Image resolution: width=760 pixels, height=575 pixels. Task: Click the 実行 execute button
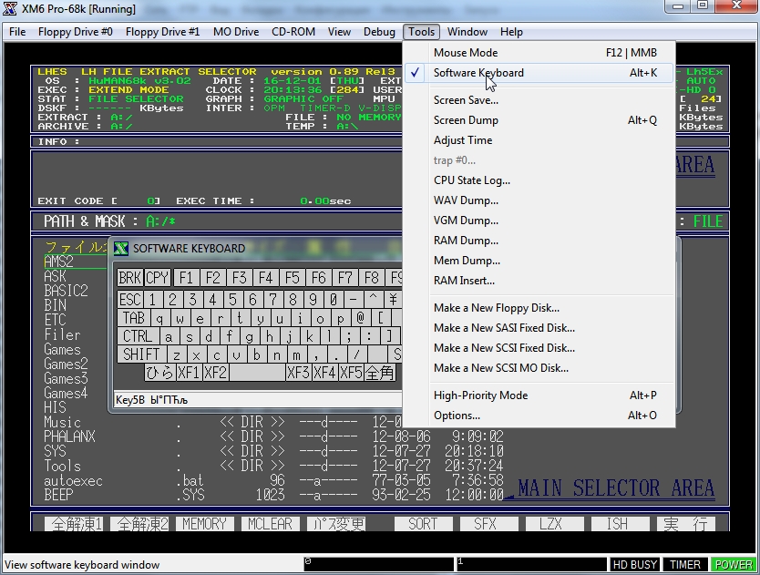click(686, 524)
